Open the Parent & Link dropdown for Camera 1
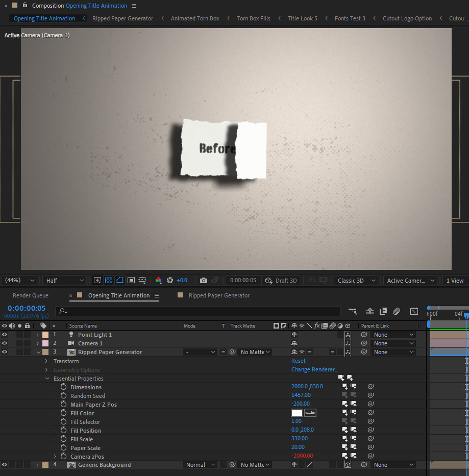 tap(393, 343)
